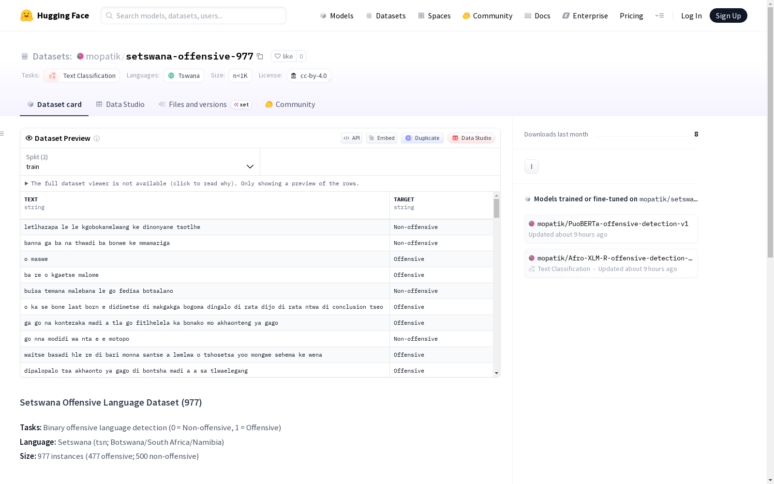Switch to the Data Studio tab
The height and width of the screenshot is (484, 774).
point(120,105)
